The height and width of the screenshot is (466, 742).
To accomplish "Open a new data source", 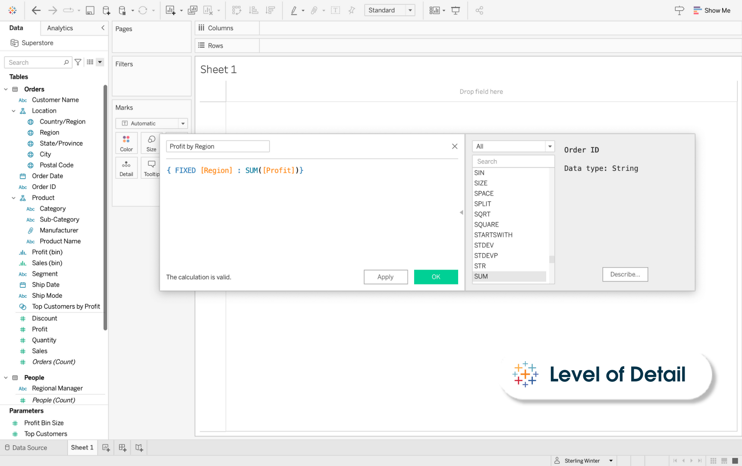I will tap(107, 10).
